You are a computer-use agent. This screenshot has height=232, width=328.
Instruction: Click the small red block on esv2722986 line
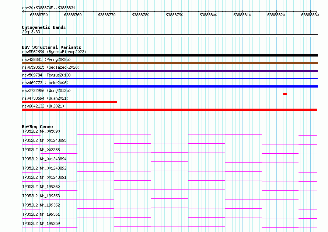click(x=285, y=94)
